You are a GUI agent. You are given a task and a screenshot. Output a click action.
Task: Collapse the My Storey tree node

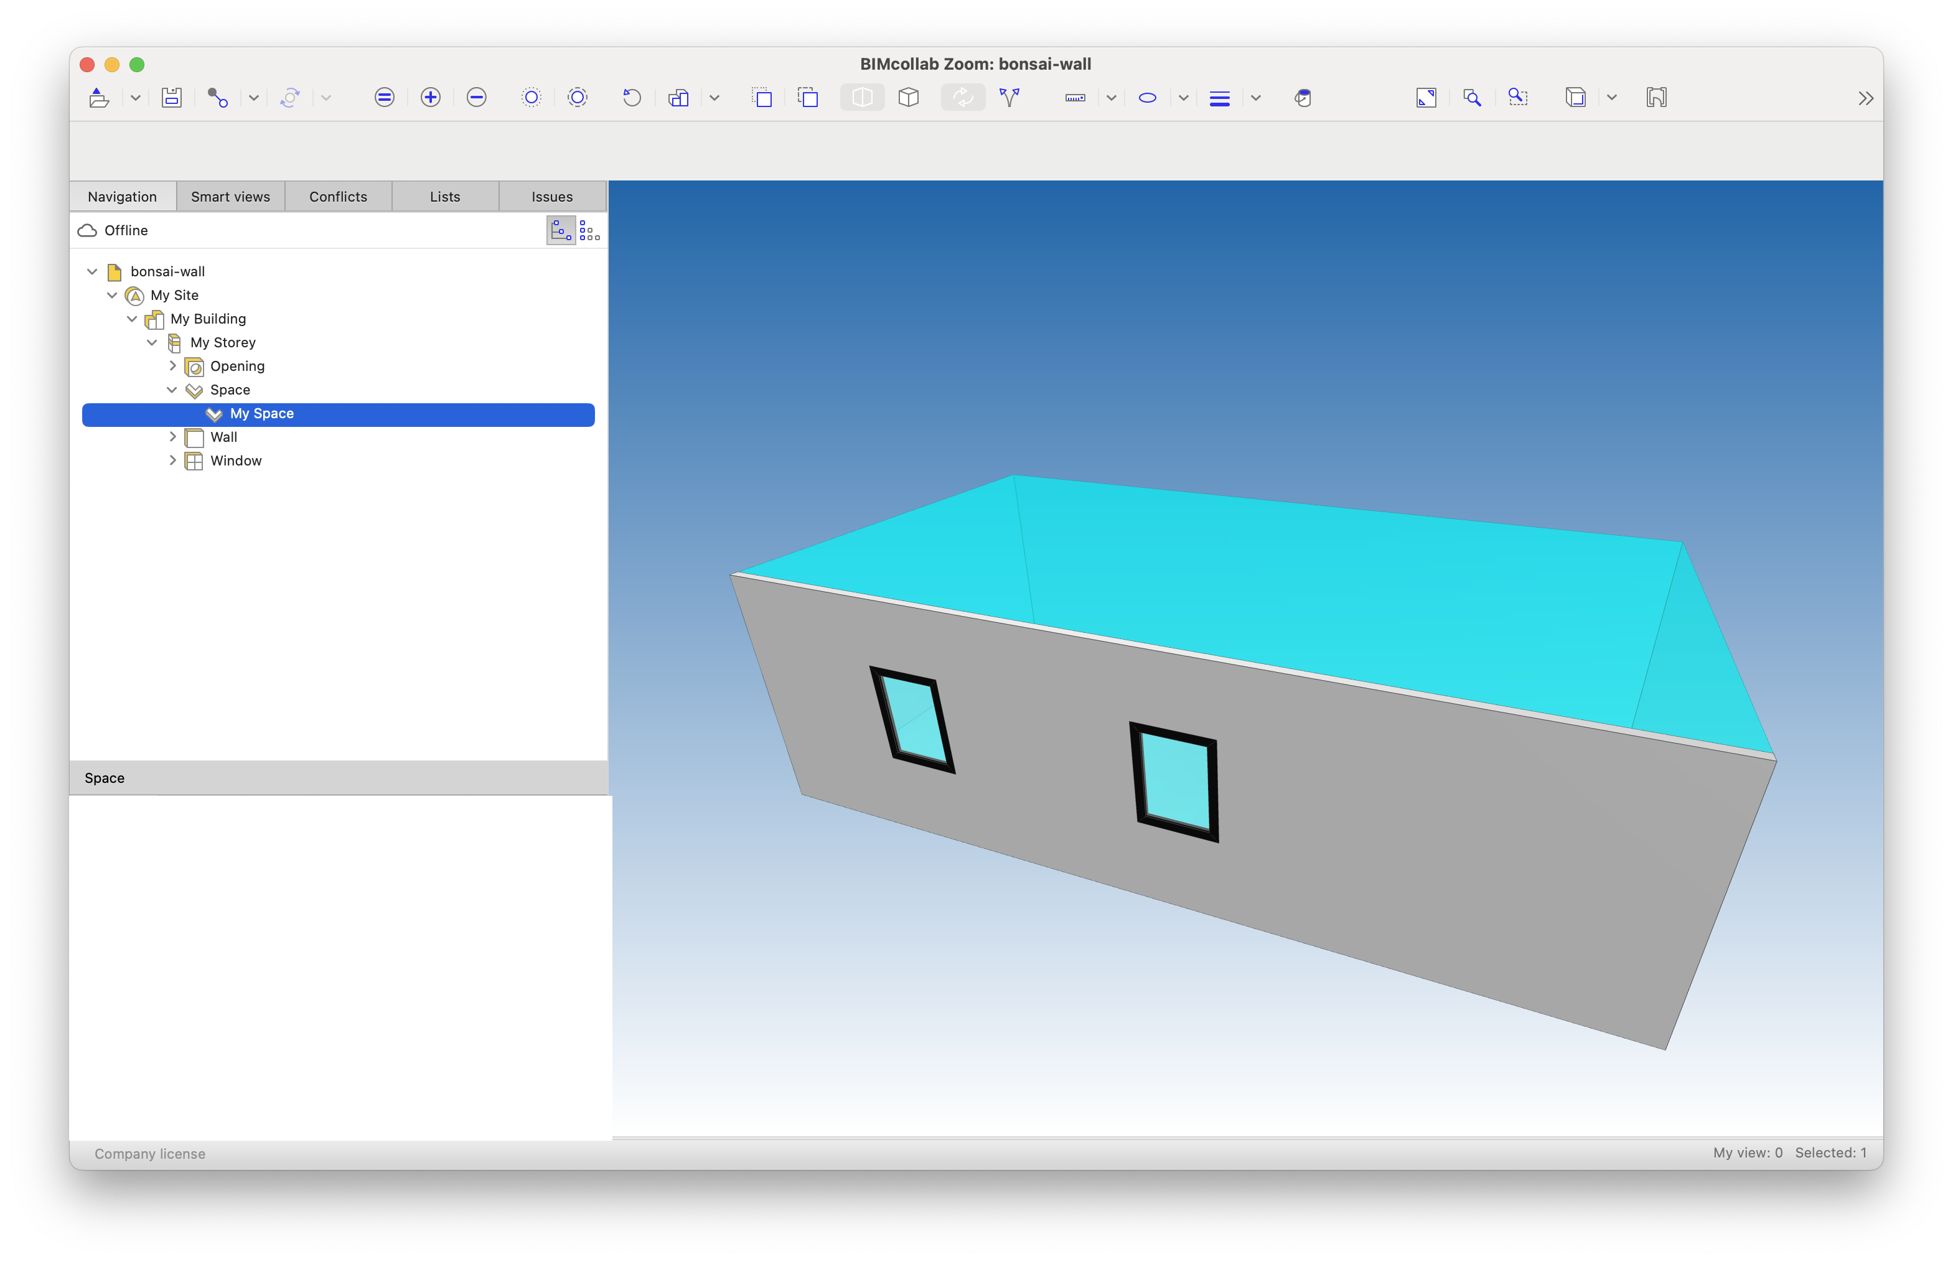pyautogui.click(x=152, y=342)
